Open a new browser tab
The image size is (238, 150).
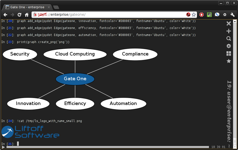pos(56,7)
